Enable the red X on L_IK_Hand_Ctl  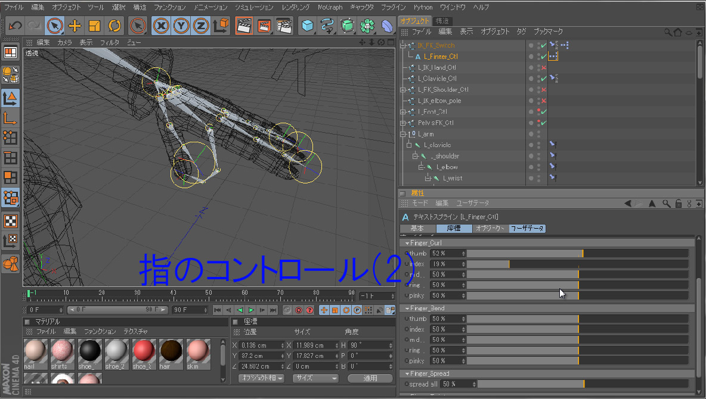[543, 68]
